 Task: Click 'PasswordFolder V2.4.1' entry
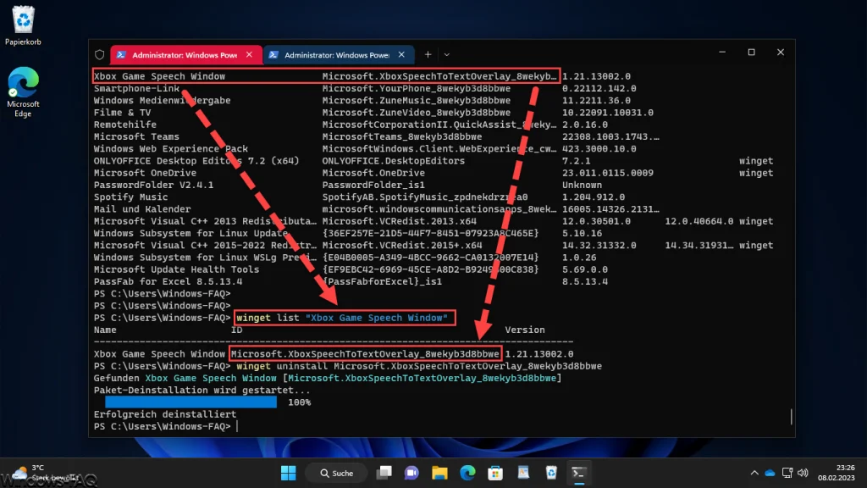click(x=154, y=185)
